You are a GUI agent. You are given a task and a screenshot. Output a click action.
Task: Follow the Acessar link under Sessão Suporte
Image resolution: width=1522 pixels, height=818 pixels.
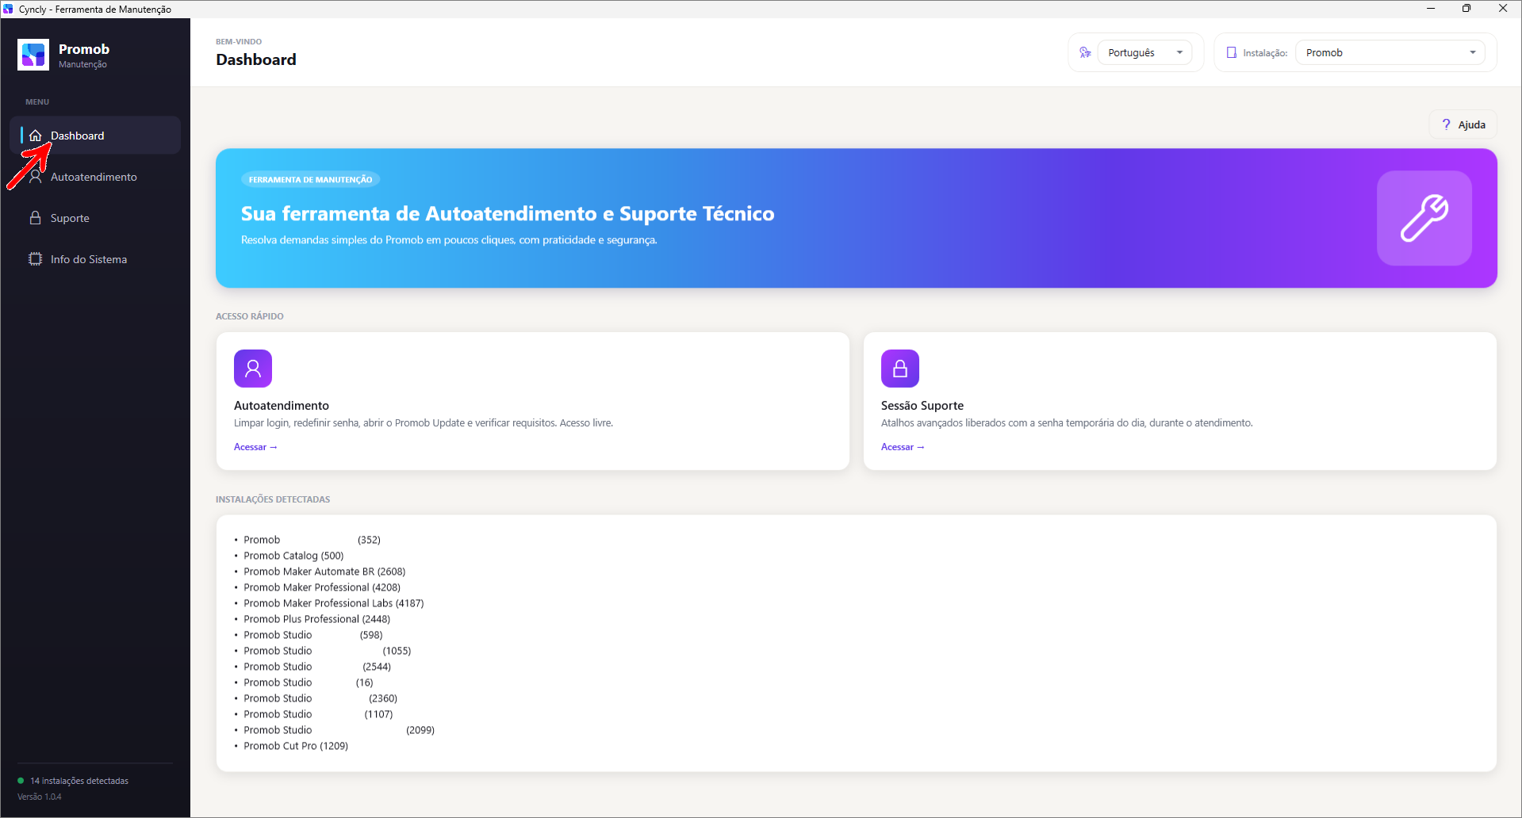click(903, 447)
